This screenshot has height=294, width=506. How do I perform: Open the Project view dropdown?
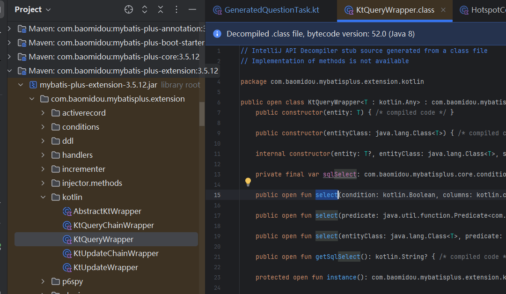coord(33,10)
